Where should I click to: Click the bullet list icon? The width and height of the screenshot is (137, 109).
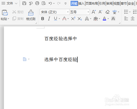pos(126,12)
